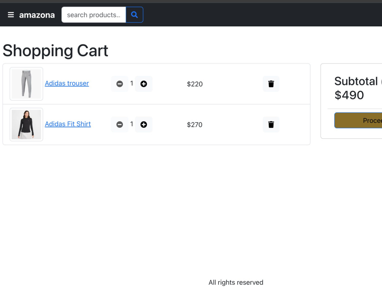Remove Adidas Fit Shirt via trash icon
The height and width of the screenshot is (287, 382).
(271, 124)
